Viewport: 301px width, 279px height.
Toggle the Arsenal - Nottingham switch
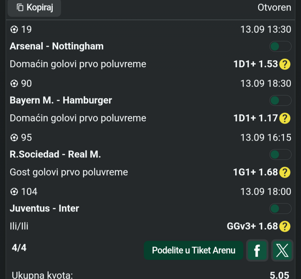[280, 46]
